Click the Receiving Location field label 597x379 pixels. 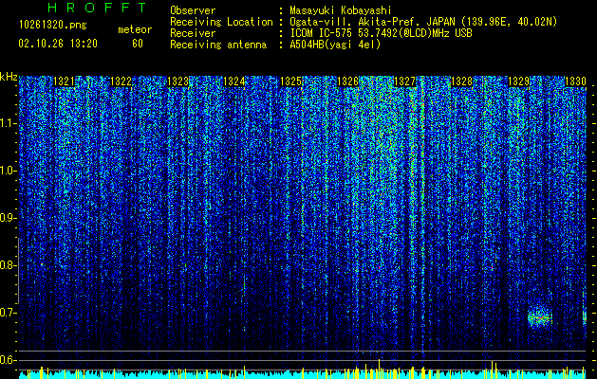[221, 22]
